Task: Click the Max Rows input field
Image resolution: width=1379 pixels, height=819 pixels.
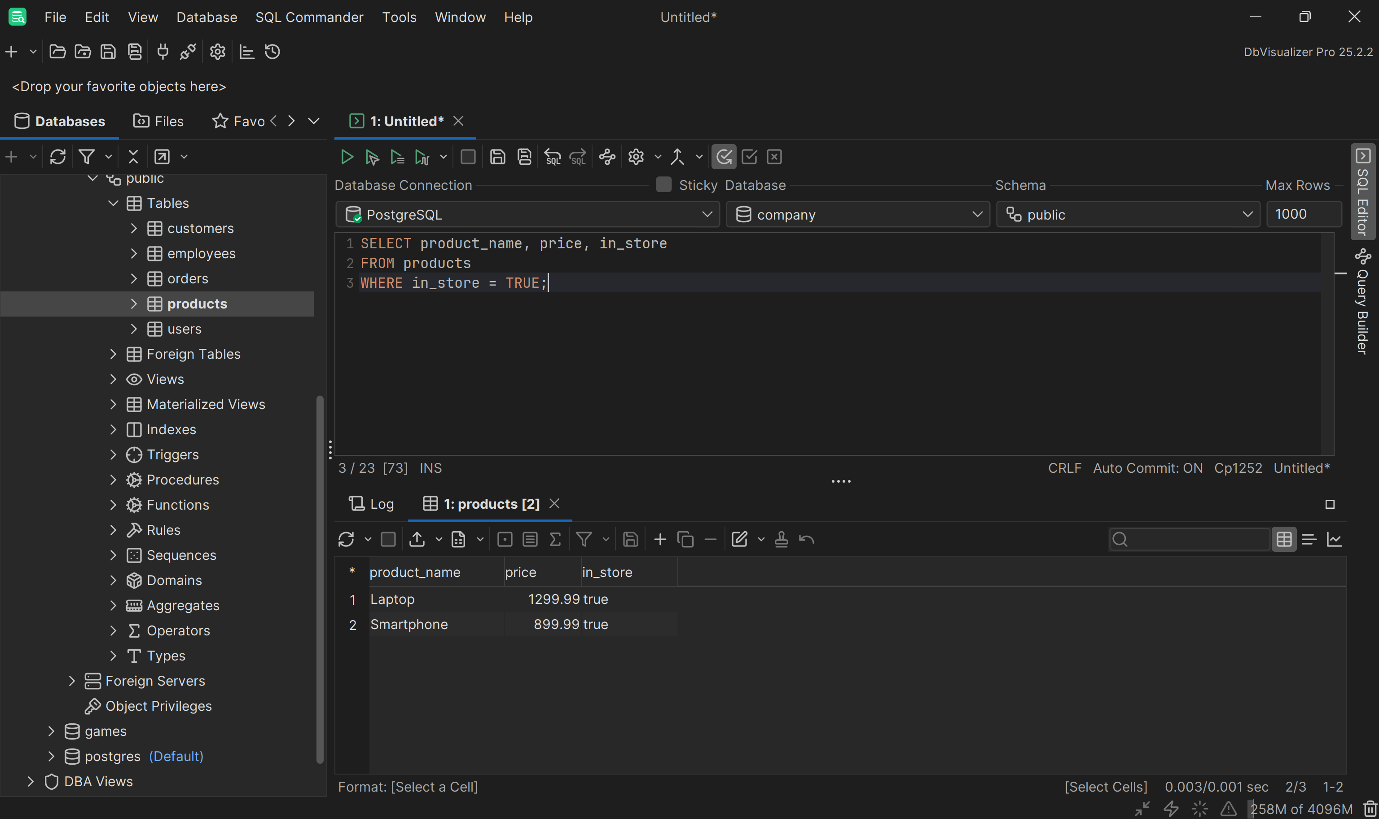Action: click(x=1304, y=214)
